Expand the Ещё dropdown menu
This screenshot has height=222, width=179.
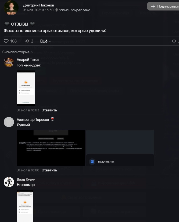(45, 41)
